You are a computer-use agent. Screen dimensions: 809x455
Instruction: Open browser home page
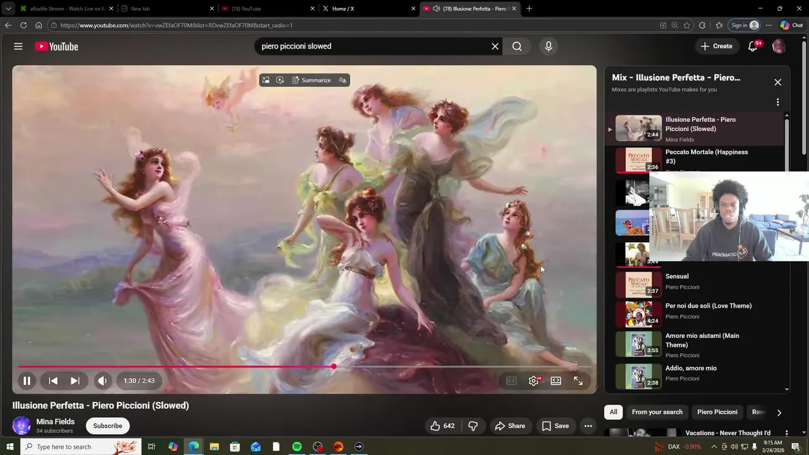tap(39, 25)
